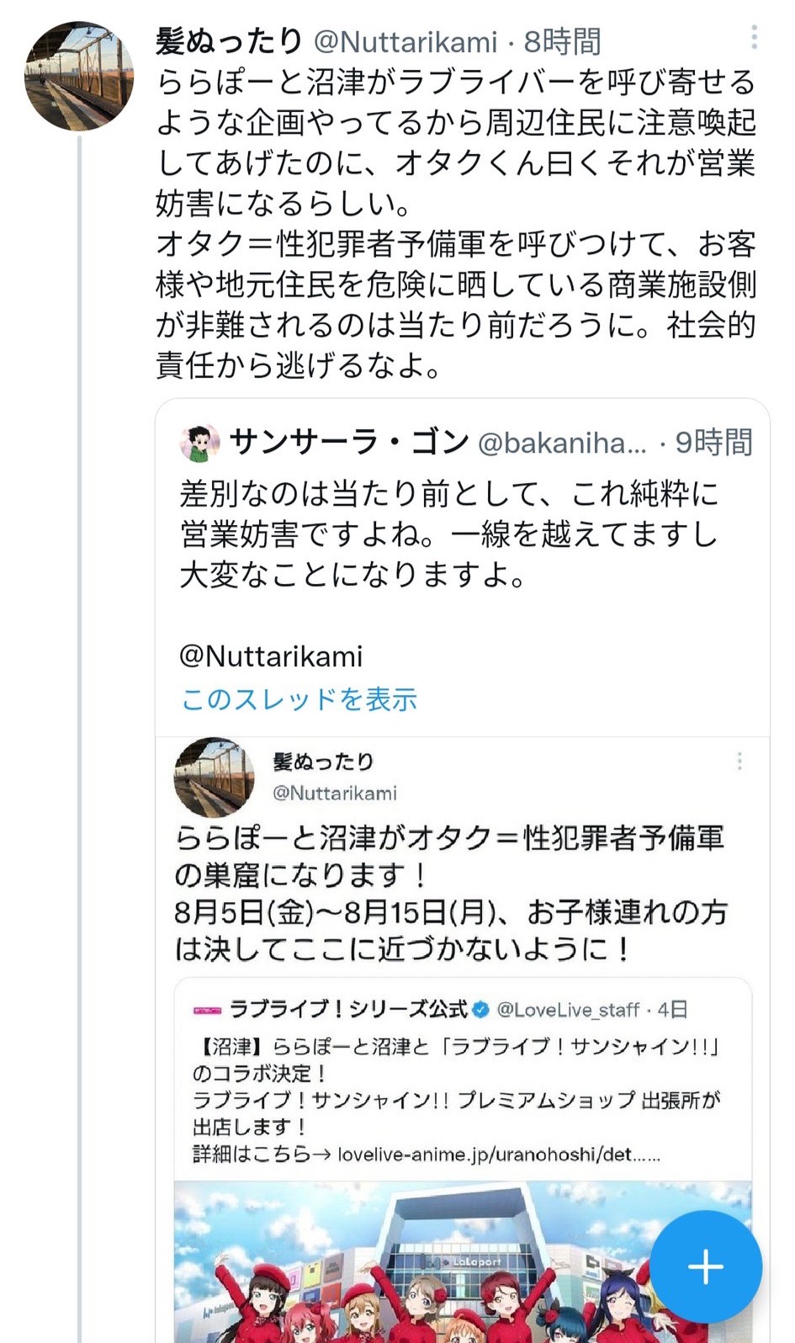The height and width of the screenshot is (1343, 795).
Task: Click the 9時間 timestamp on the quoted tweet
Action: tap(713, 443)
